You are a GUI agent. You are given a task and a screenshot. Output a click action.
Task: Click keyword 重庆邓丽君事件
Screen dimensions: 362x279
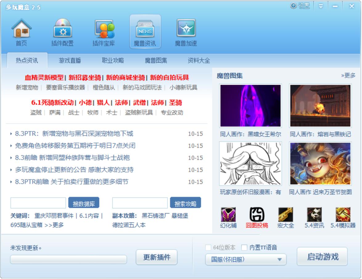tap(54, 216)
